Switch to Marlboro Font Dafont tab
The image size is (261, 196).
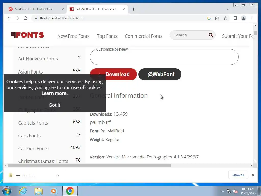tap(34, 9)
